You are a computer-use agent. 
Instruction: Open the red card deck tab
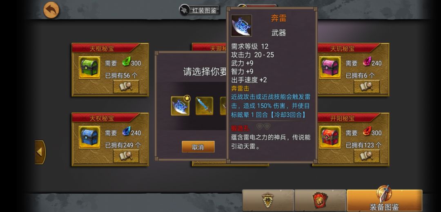320,201
